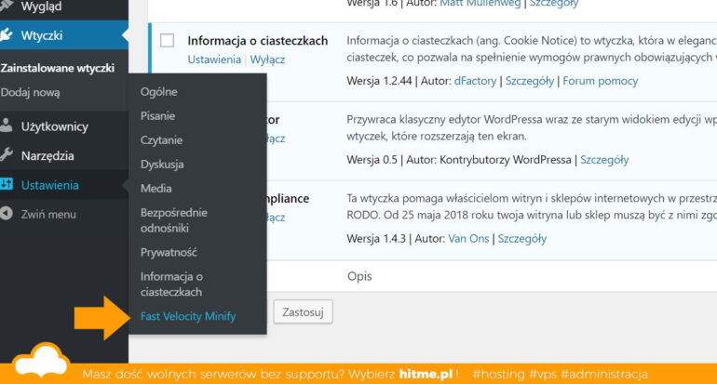Open Prywatność settings entry

[169, 252]
